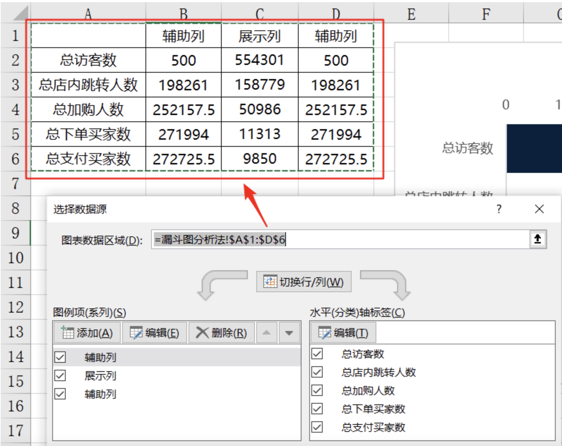
Task: Select column E header
Action: click(x=411, y=14)
